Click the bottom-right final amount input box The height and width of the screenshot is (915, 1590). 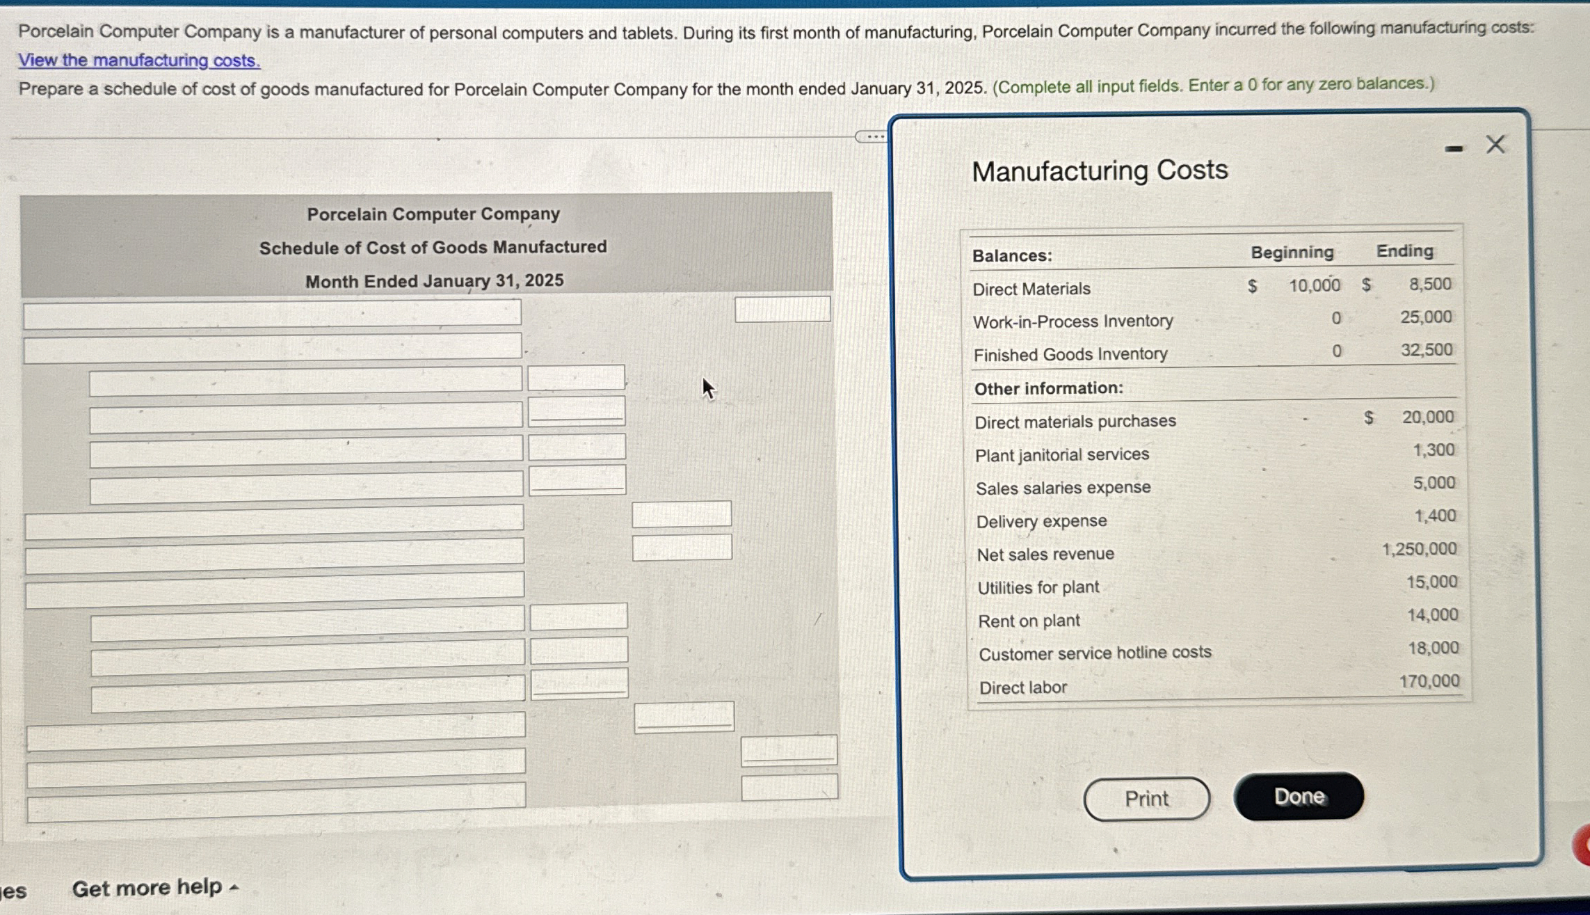pyautogui.click(x=789, y=787)
